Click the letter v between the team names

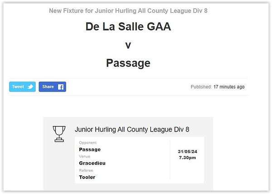tap(128, 45)
